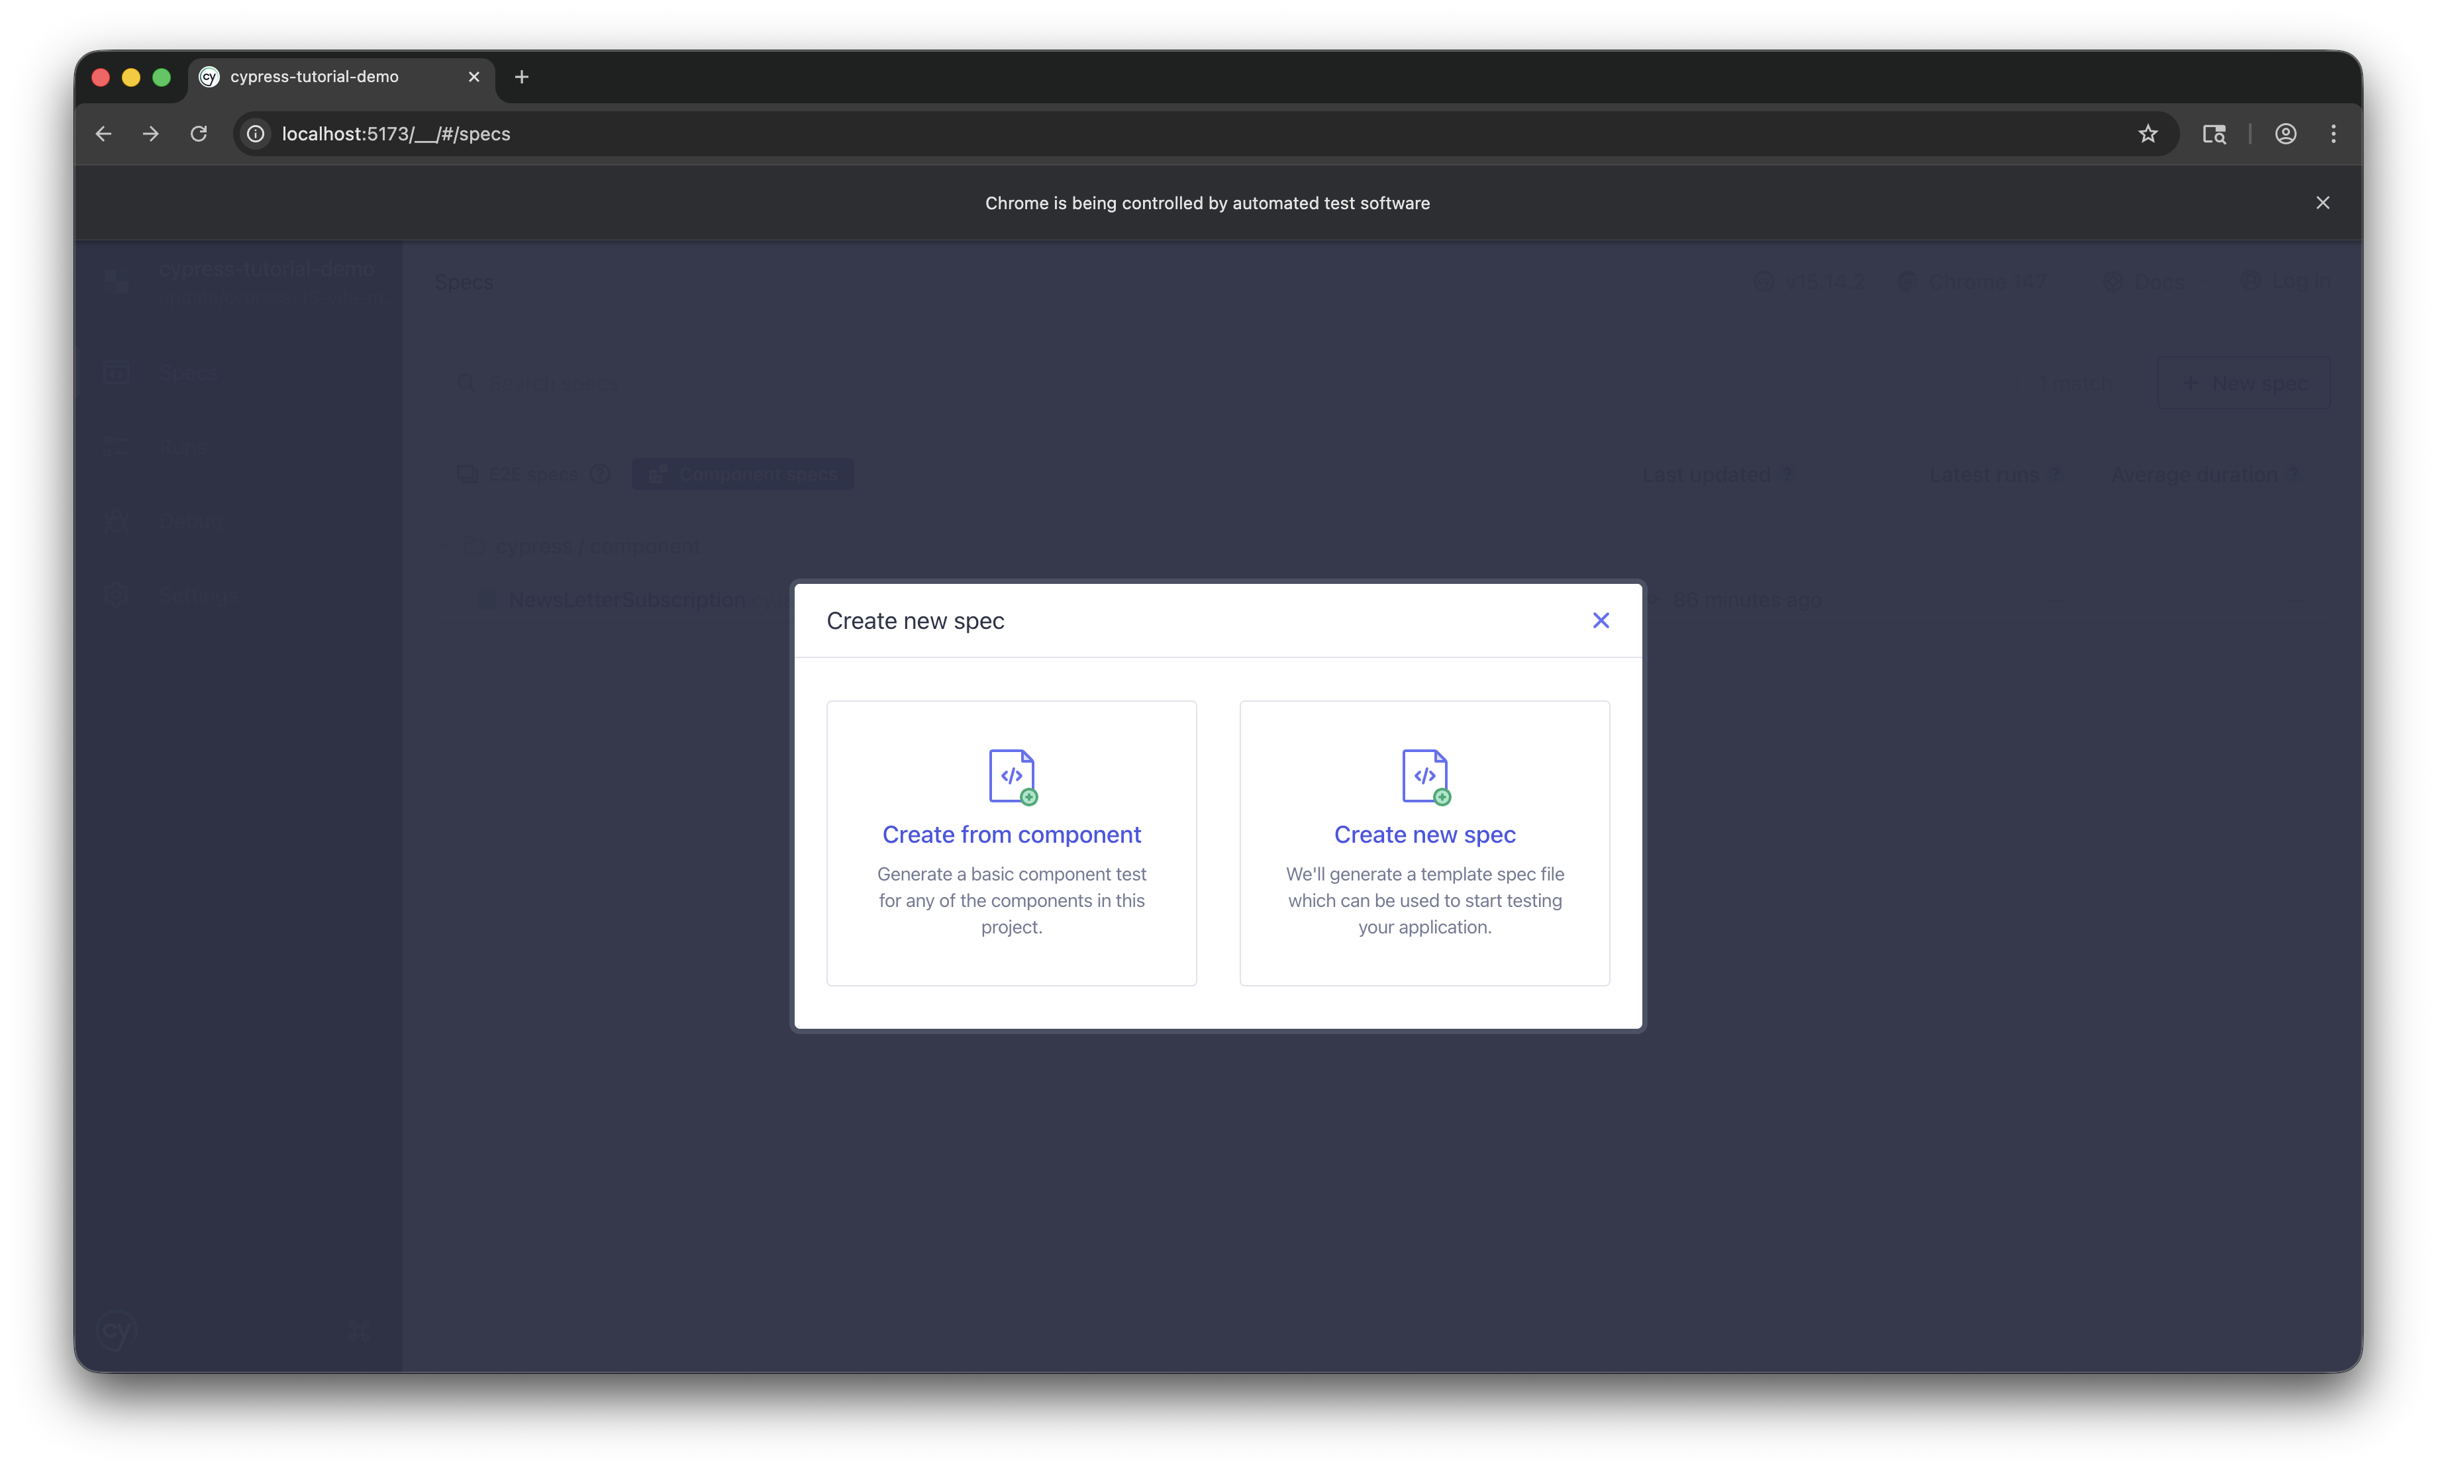Open the Chrome three-dot menu
The width and height of the screenshot is (2437, 1471).
pos(2333,134)
